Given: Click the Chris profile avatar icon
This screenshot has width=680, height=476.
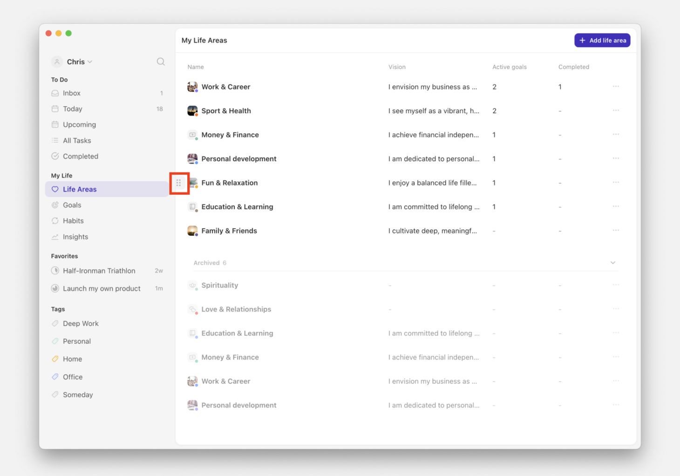Looking at the screenshot, I should tap(57, 61).
